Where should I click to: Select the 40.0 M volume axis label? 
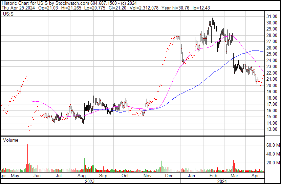(273, 154)
